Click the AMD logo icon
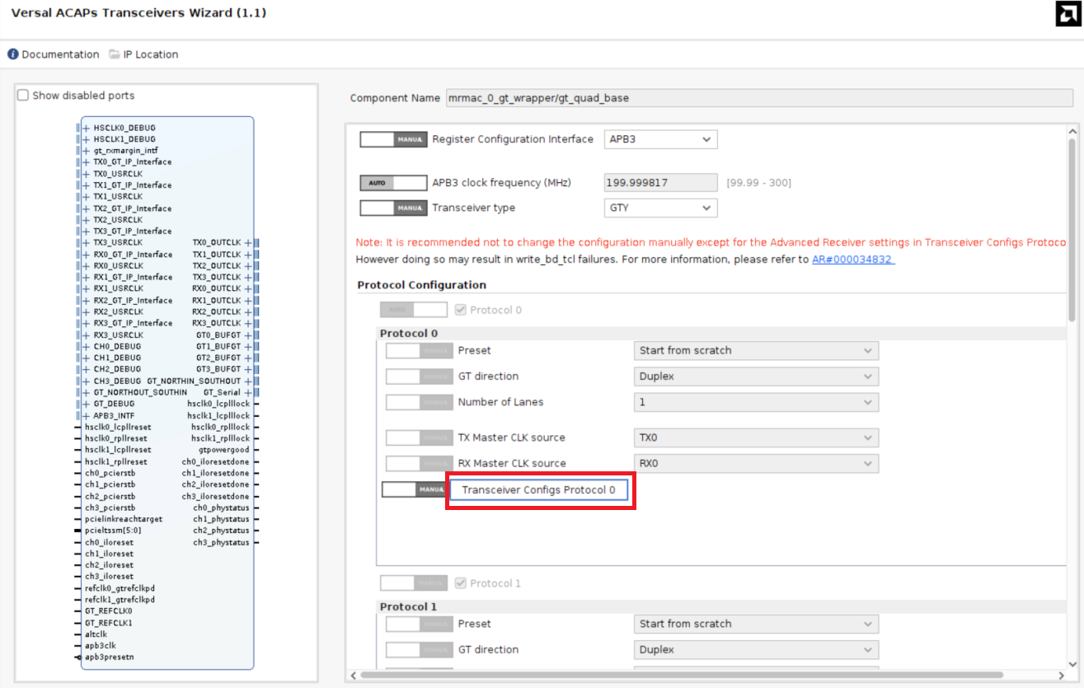The height and width of the screenshot is (688, 1084). 1068,14
